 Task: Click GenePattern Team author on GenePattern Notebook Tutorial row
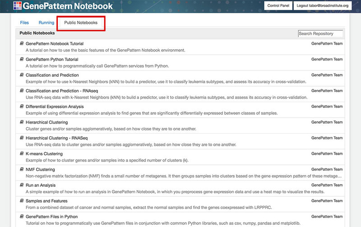coord(327,43)
